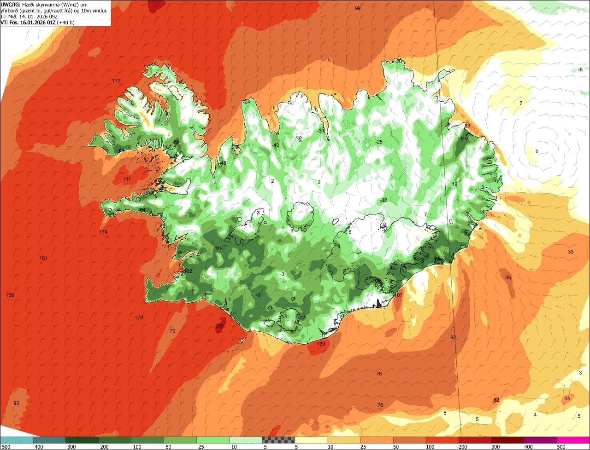Viewport: 590px width, 450px height.
Task: Select the map value -32
Action: coord(383,200)
